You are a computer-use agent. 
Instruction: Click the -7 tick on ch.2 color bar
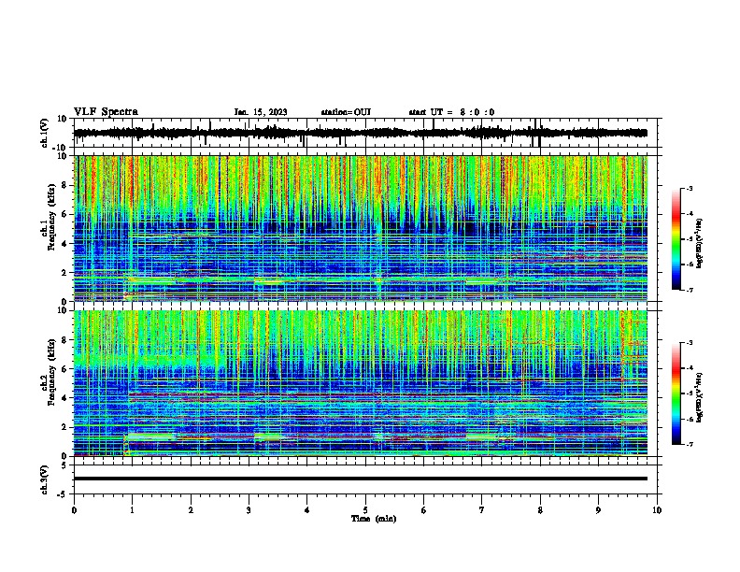click(690, 445)
